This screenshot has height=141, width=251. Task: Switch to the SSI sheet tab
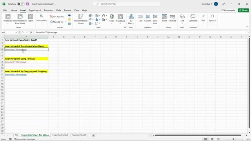(16, 135)
